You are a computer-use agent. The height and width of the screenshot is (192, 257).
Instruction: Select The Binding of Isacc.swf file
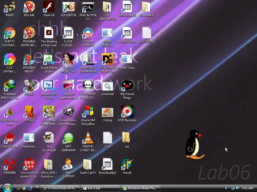click(49, 33)
